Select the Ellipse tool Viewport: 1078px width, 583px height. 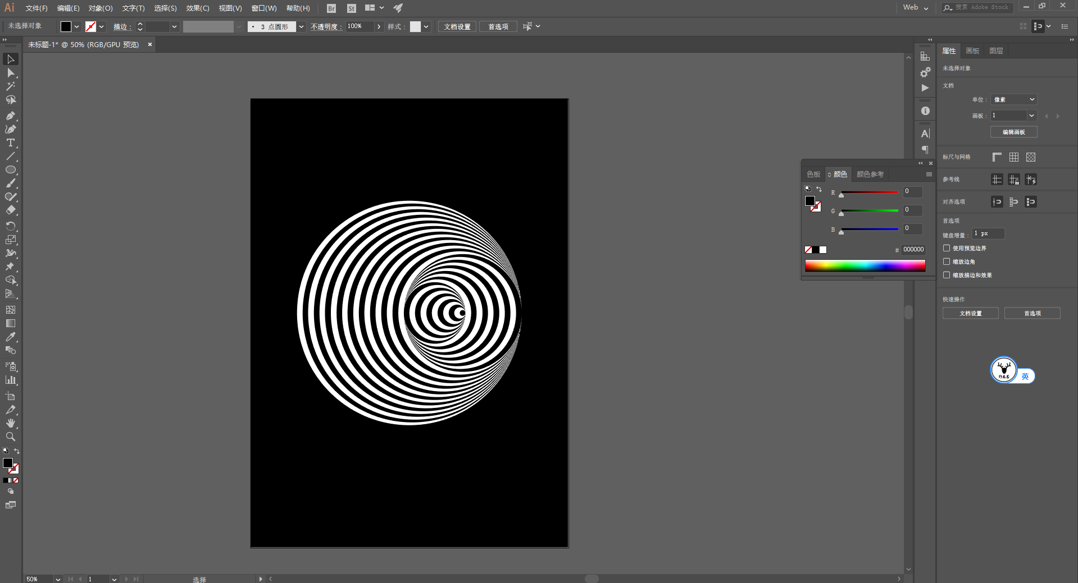[10, 170]
